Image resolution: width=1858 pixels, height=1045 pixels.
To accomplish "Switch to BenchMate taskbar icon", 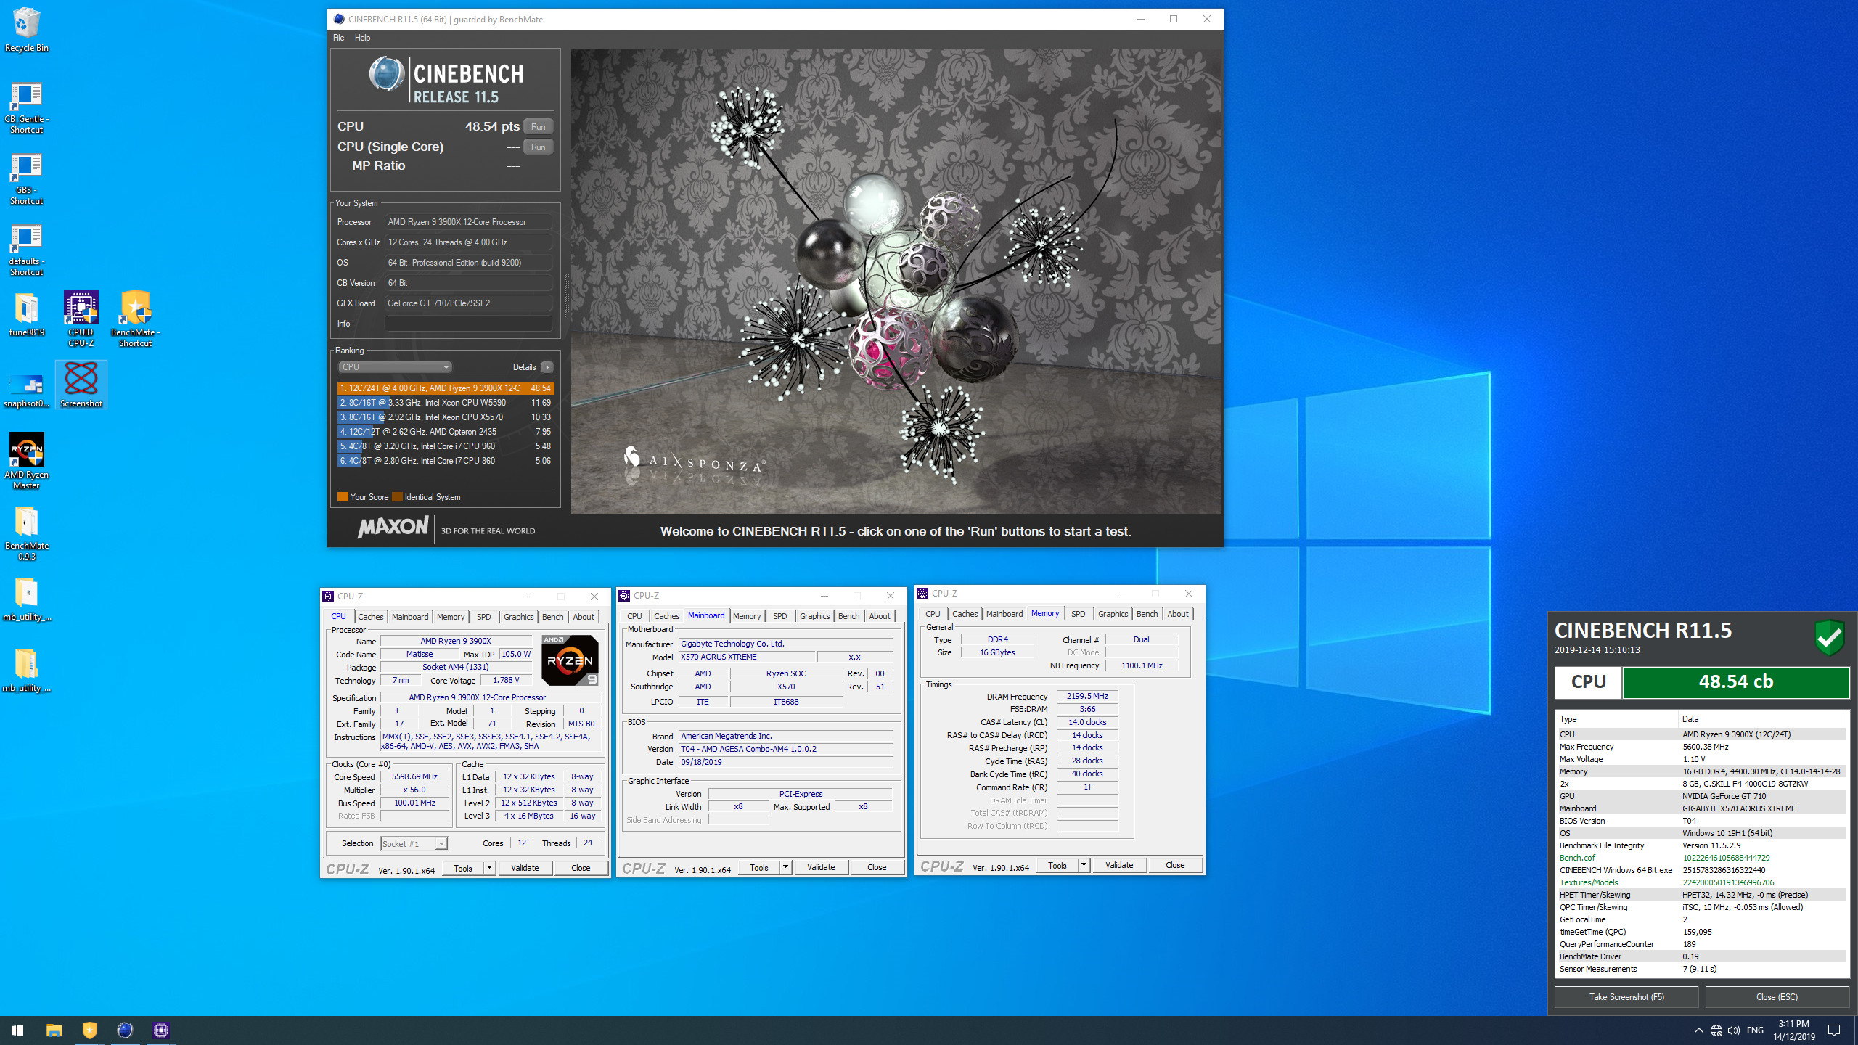I will coord(90,1030).
